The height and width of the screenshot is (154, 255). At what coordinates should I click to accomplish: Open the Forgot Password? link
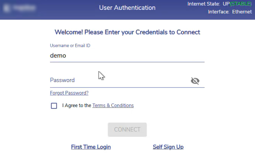click(x=69, y=93)
